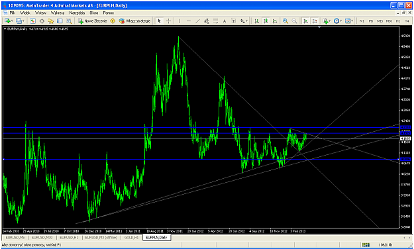Open the Plik menu

click(13, 13)
